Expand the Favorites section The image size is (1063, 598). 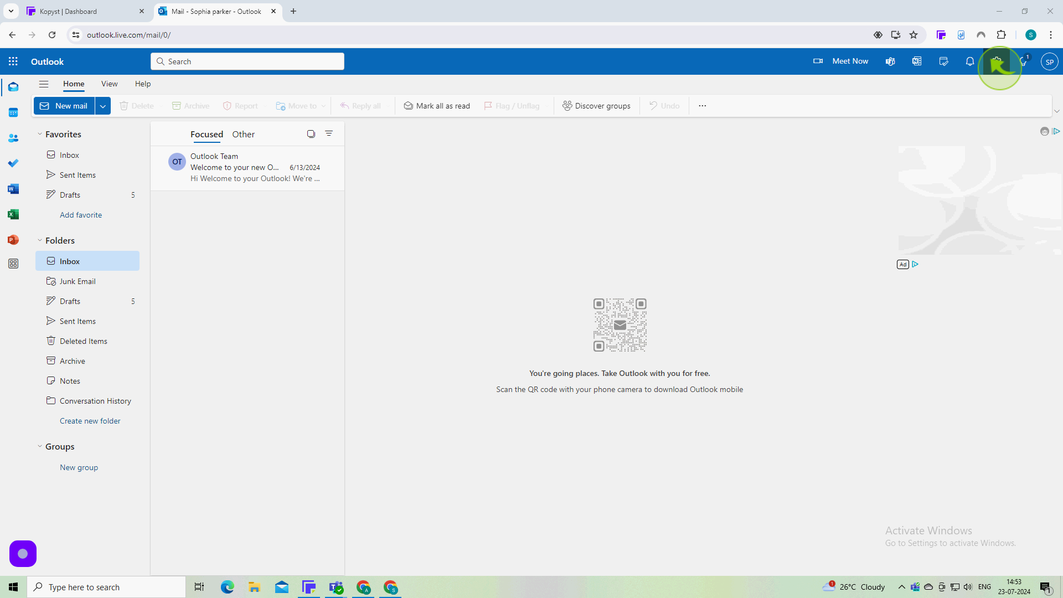(x=40, y=133)
